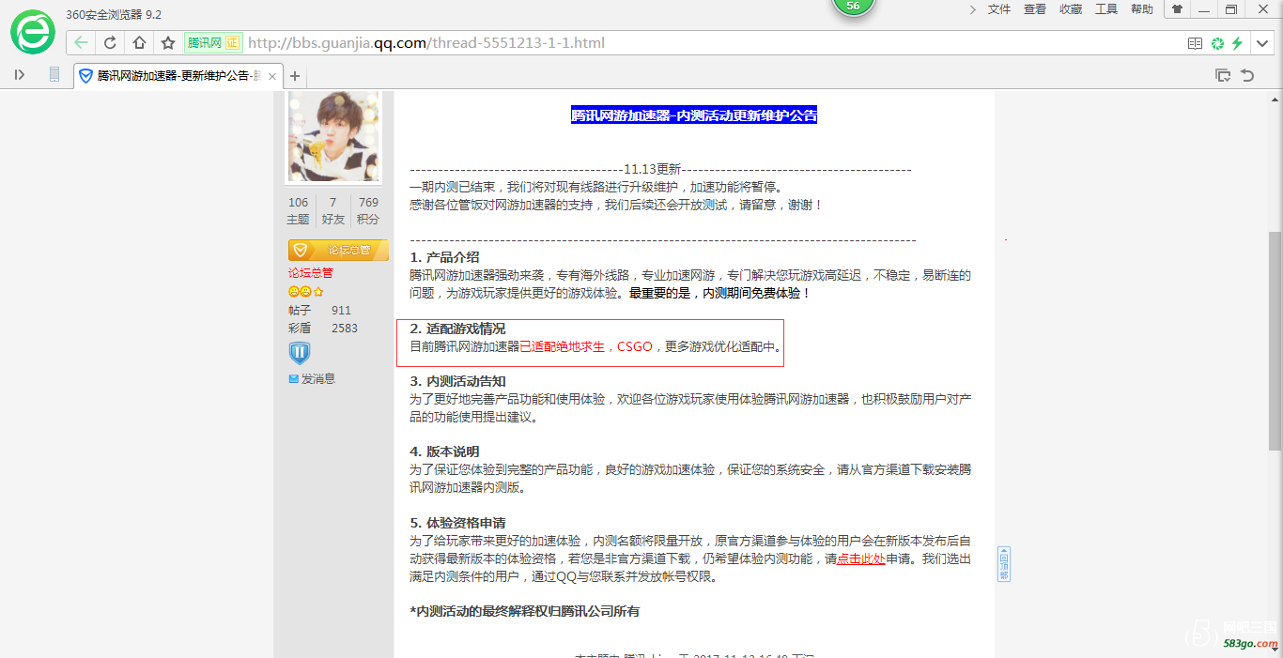
Task: Bookmark this page with the star icon
Action: (168, 43)
